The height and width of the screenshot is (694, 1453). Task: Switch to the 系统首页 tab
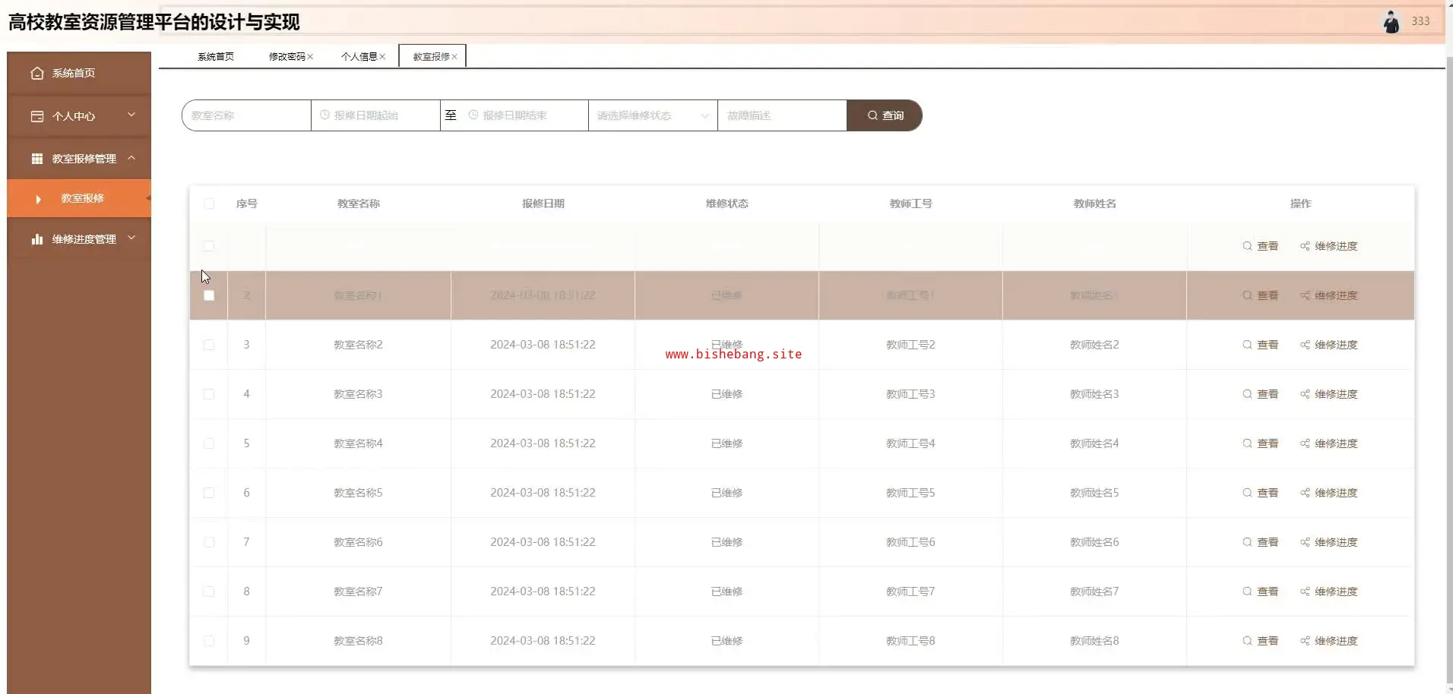coord(216,57)
